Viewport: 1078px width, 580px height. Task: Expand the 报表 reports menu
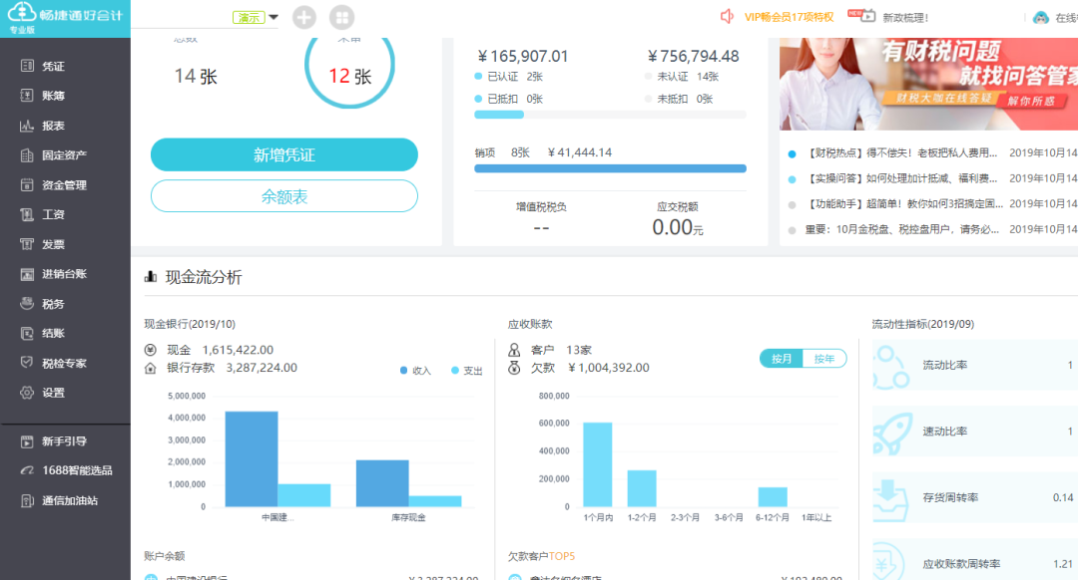pos(53,126)
